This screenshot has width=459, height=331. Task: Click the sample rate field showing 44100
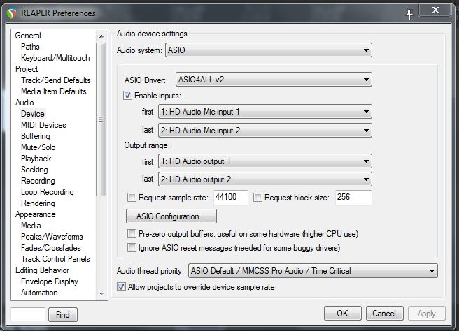point(231,198)
